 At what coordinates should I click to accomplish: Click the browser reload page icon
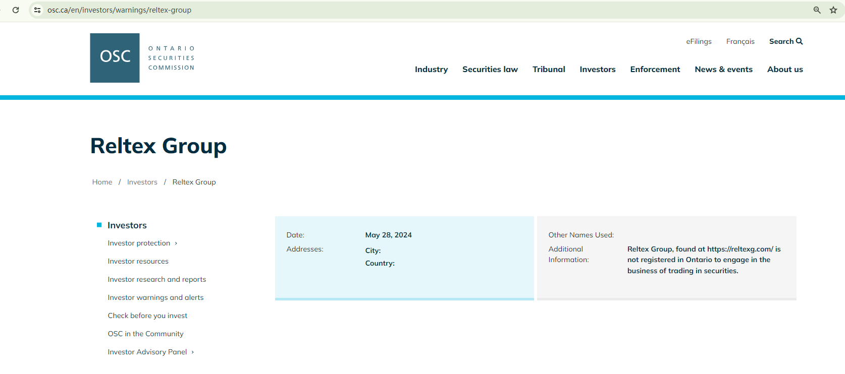click(16, 10)
